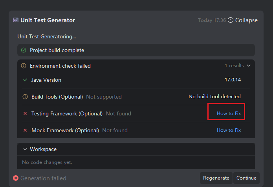Collapse the Unit Test Generator panel
The height and width of the screenshot is (187, 273).
243,20
